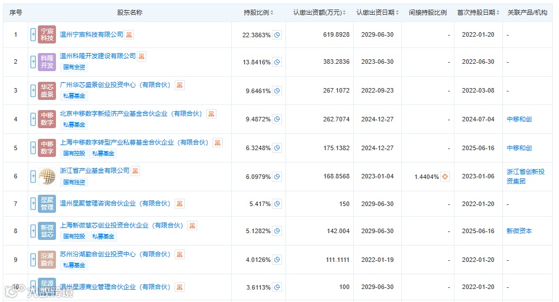Open 新微资本 related institution link

[x=519, y=231]
